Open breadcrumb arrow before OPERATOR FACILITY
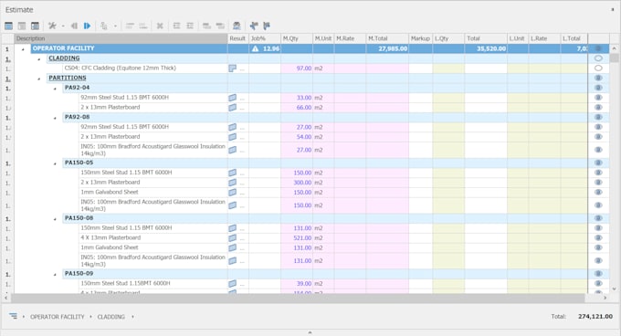Screen dimensions: 621x336 click(24, 317)
